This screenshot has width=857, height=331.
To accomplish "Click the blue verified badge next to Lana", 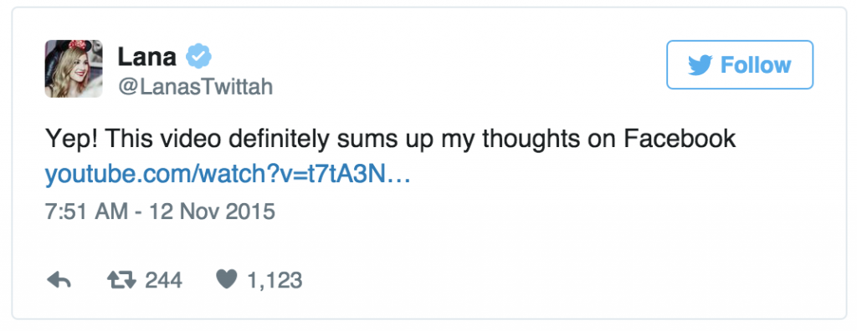I will 198,56.
